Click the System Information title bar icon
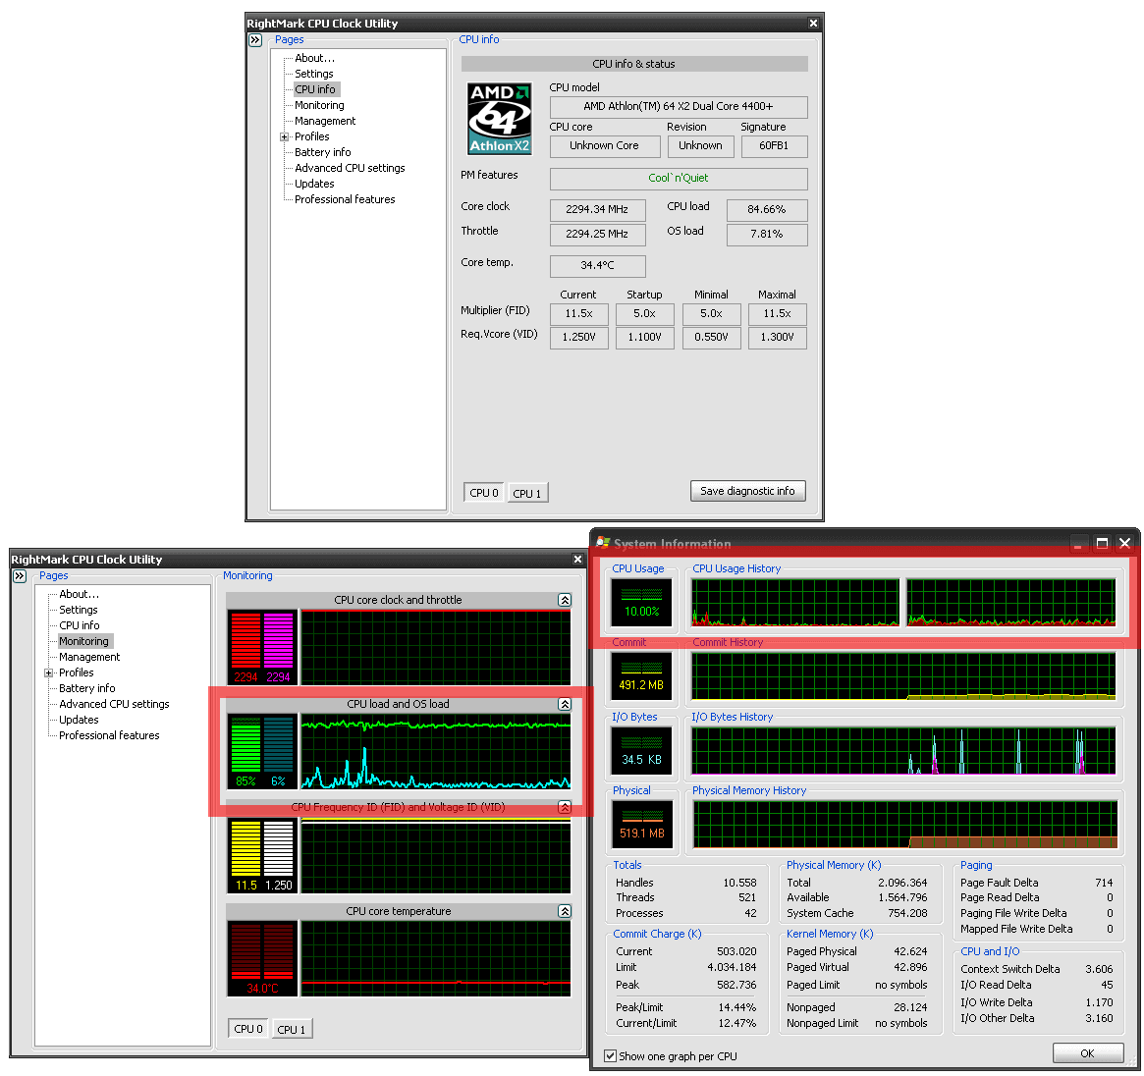The height and width of the screenshot is (1076, 1144). [x=603, y=543]
